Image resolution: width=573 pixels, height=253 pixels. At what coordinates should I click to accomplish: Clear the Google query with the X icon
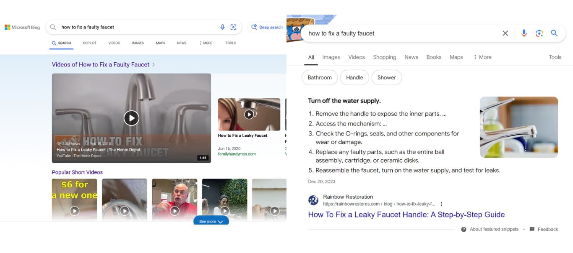(505, 33)
